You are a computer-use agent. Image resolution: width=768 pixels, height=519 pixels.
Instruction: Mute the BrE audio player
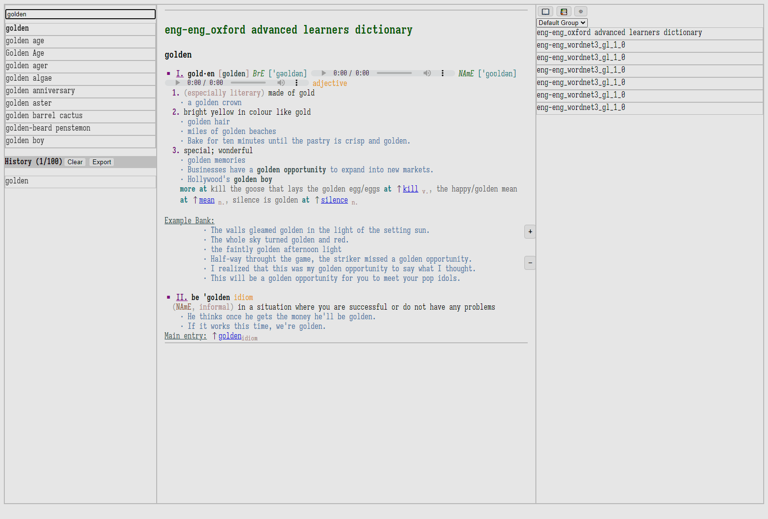427,73
